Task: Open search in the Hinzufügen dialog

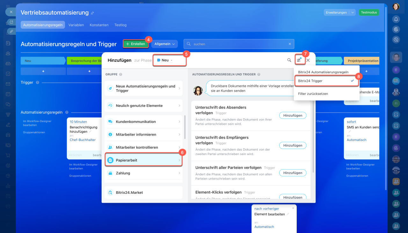Action: point(289,60)
